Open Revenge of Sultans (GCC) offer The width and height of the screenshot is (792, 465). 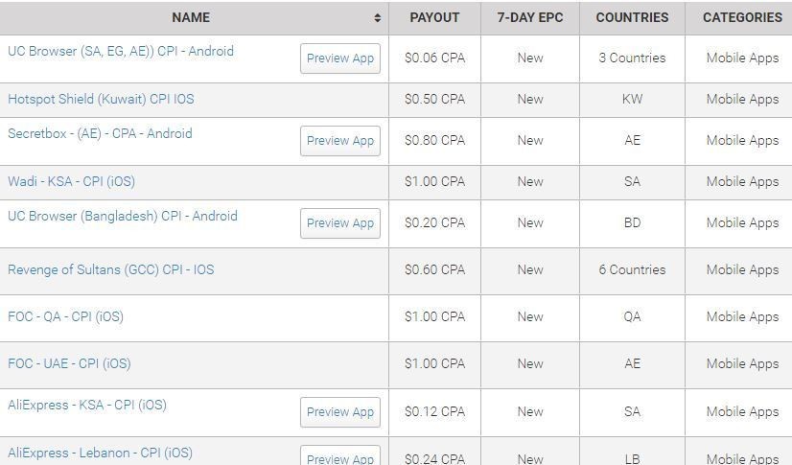tap(110, 269)
